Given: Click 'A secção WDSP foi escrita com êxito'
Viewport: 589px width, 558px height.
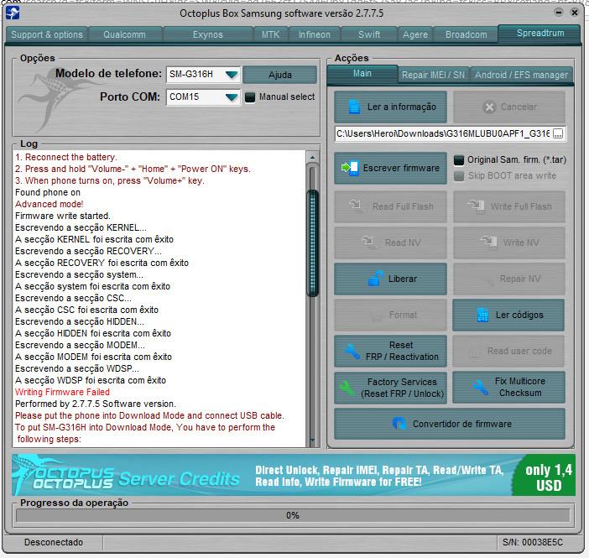Looking at the screenshot, I should [91, 380].
